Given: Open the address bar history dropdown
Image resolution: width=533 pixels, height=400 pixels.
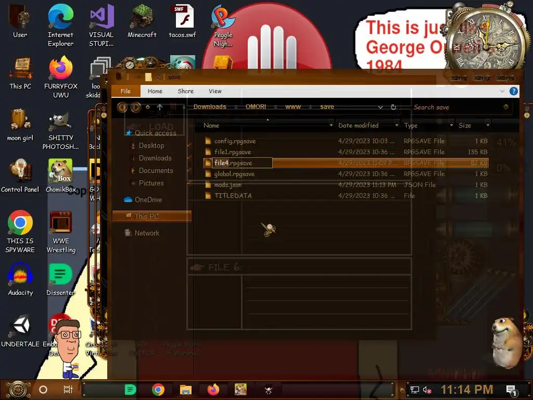Looking at the screenshot, I should point(380,107).
